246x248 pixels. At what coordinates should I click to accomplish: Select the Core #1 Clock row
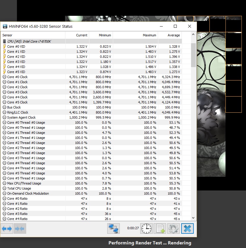(x=91, y=82)
